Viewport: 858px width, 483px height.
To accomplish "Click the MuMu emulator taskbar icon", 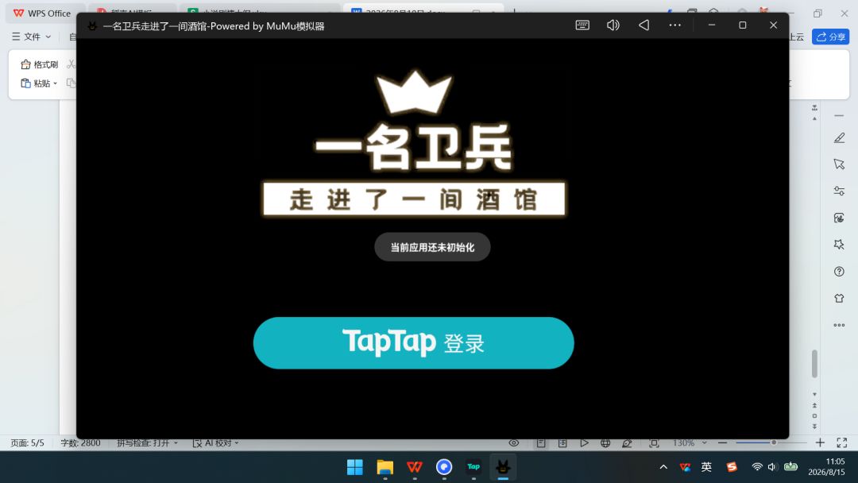I will tap(503, 467).
